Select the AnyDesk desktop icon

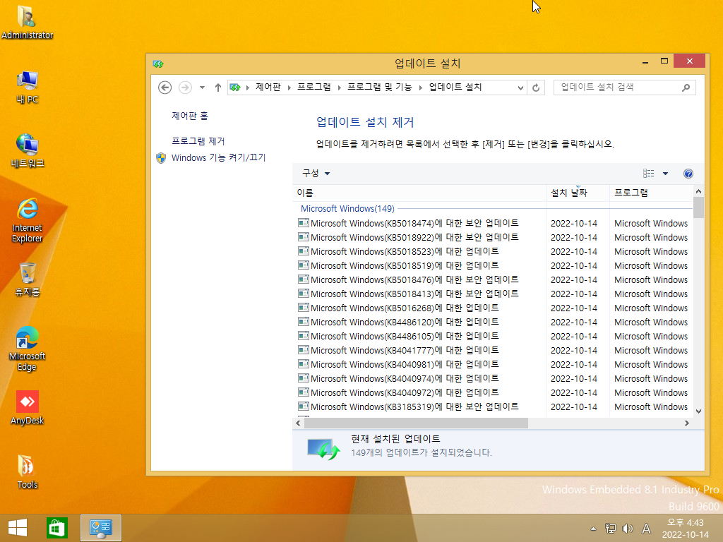point(28,407)
